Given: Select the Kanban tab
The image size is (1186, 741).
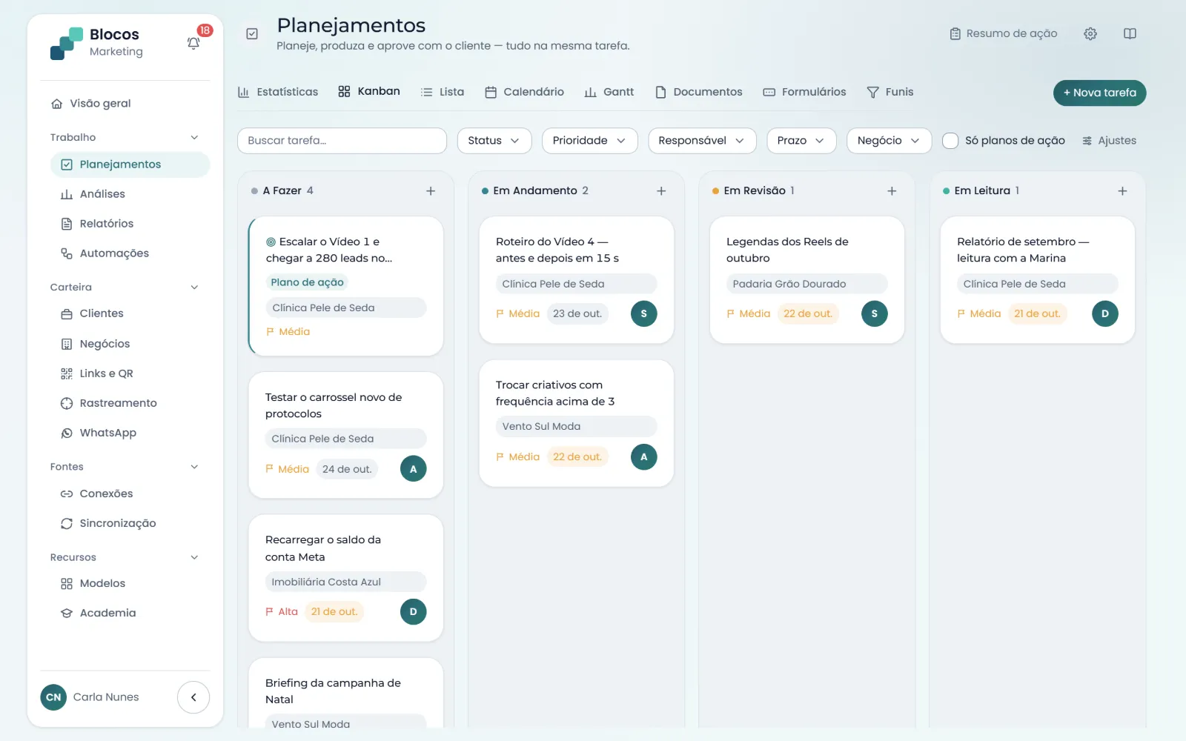Looking at the screenshot, I should pyautogui.click(x=368, y=91).
